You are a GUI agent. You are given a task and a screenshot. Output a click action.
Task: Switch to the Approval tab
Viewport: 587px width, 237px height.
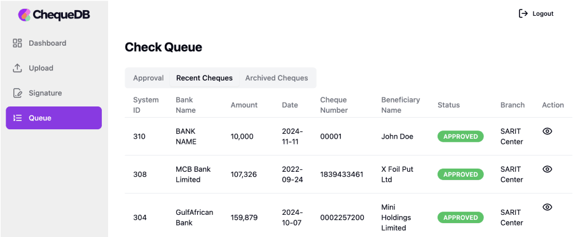[148, 78]
